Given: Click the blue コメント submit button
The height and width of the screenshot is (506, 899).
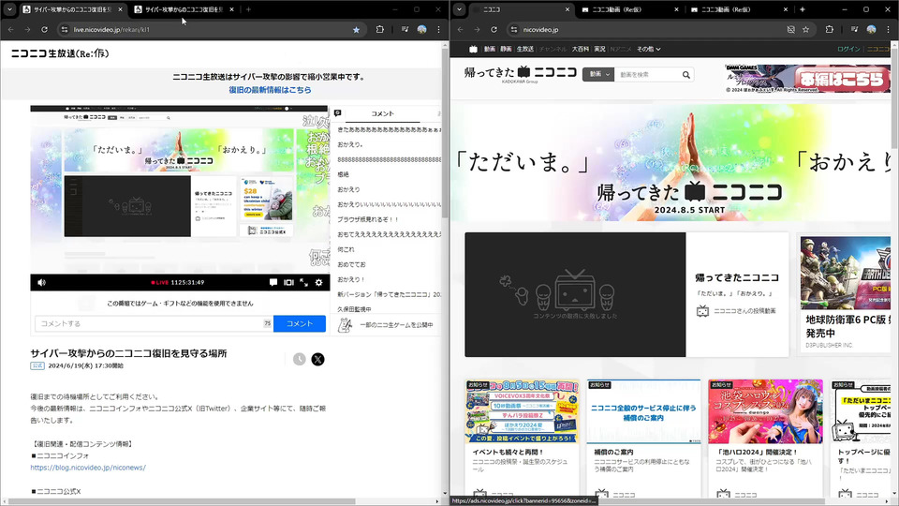Looking at the screenshot, I should click(x=300, y=323).
